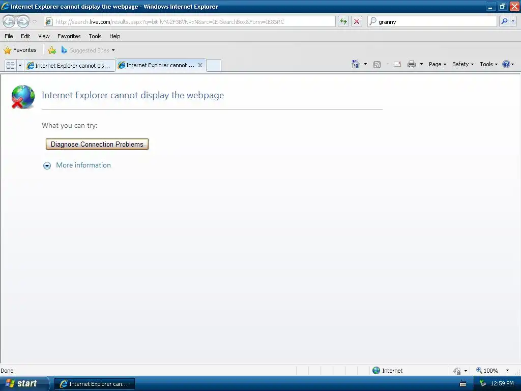Open the recent pages dropdown arrow
This screenshot has width=521, height=391.
34,22
